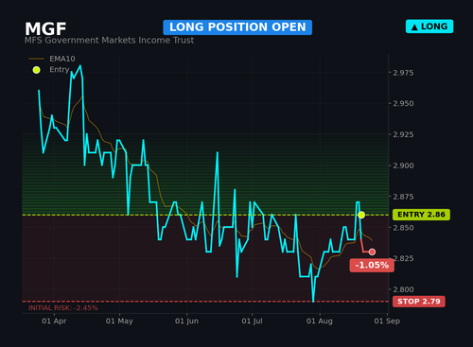This screenshot has height=347, width=473.
Task: Click the 2.875 price axis label
Action: click(403, 197)
